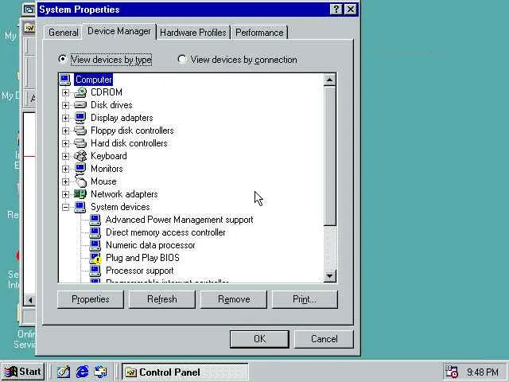Expand the Disk drives node
The width and height of the screenshot is (509, 382).
click(x=65, y=105)
